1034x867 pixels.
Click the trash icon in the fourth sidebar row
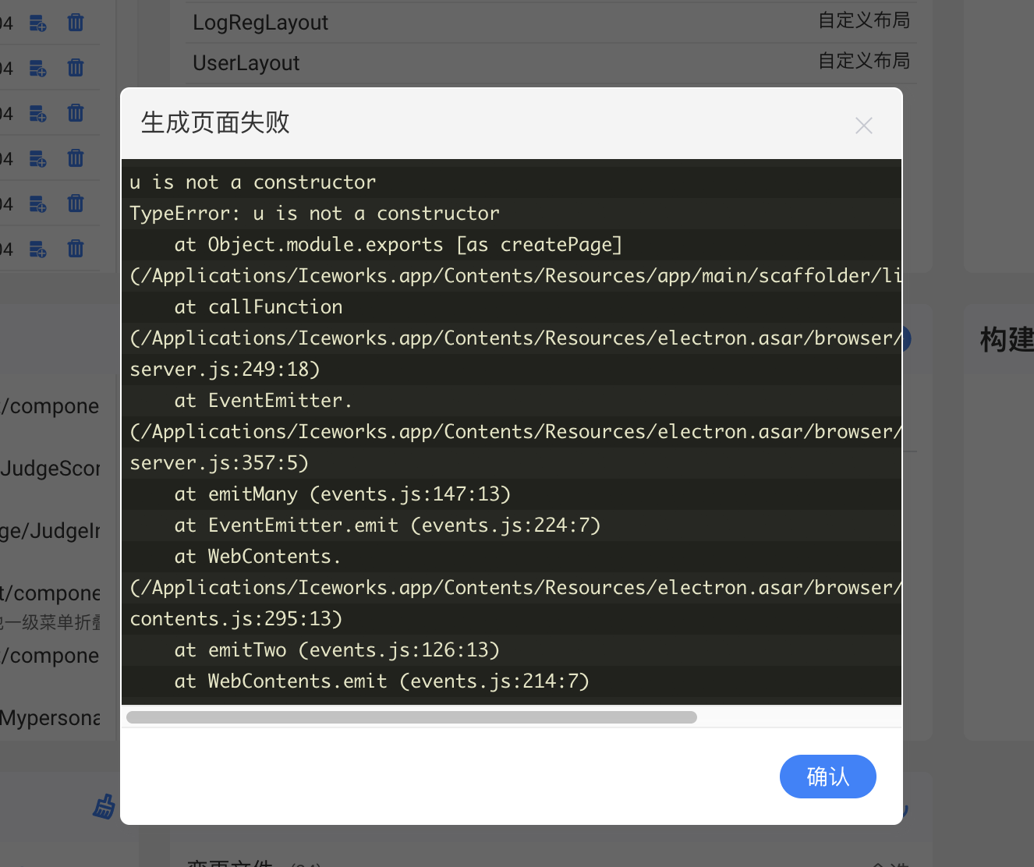75,158
